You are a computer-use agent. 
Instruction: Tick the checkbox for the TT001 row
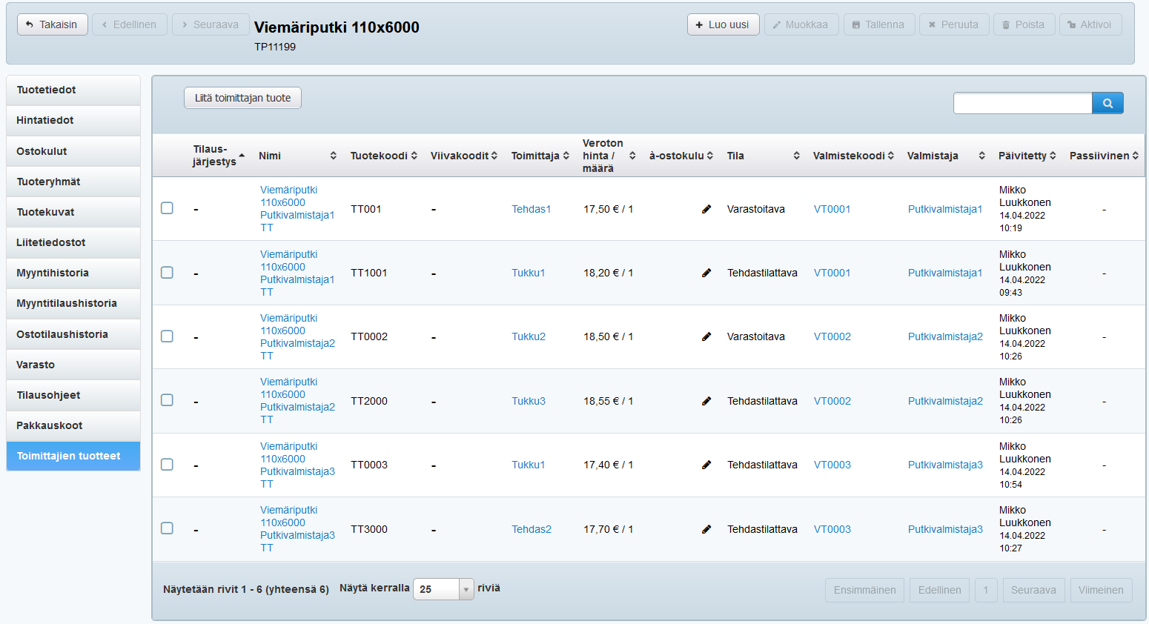click(168, 208)
